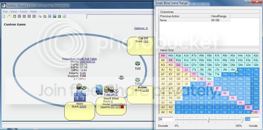This screenshot has width=263, height=130.
Task: Click the New document toolbar icon
Action: tap(4, 16)
